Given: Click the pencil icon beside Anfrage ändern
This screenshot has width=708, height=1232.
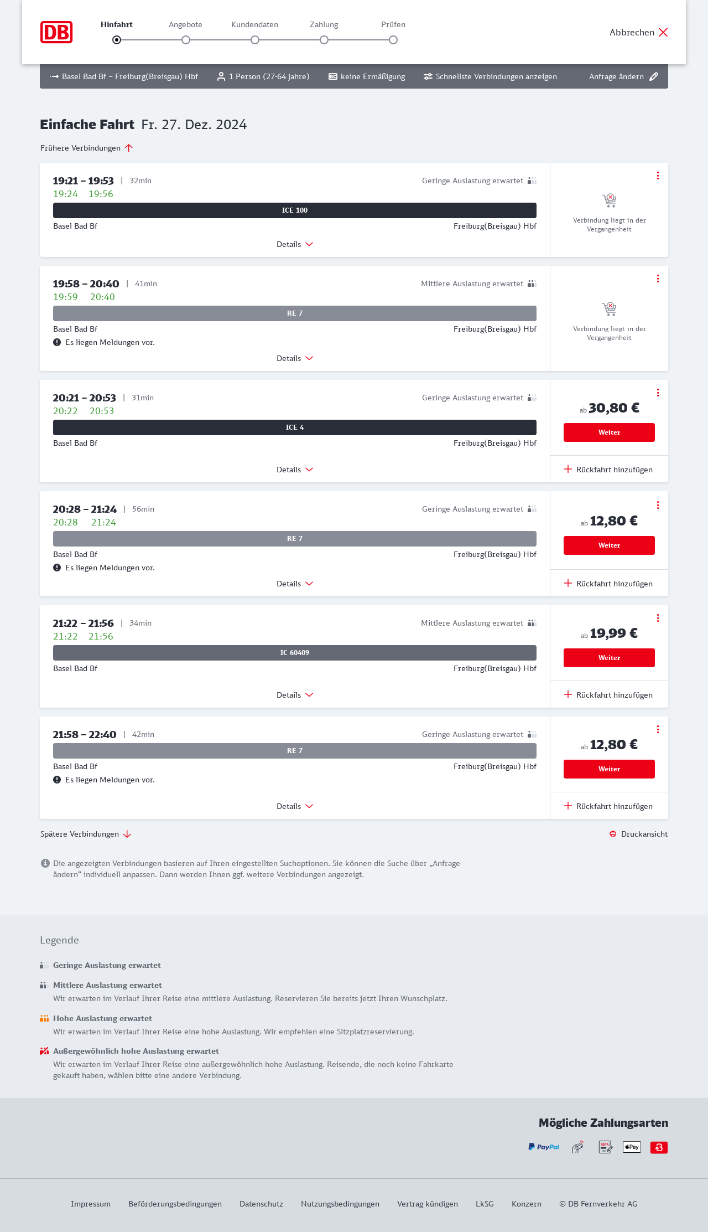Looking at the screenshot, I should click(x=654, y=76).
